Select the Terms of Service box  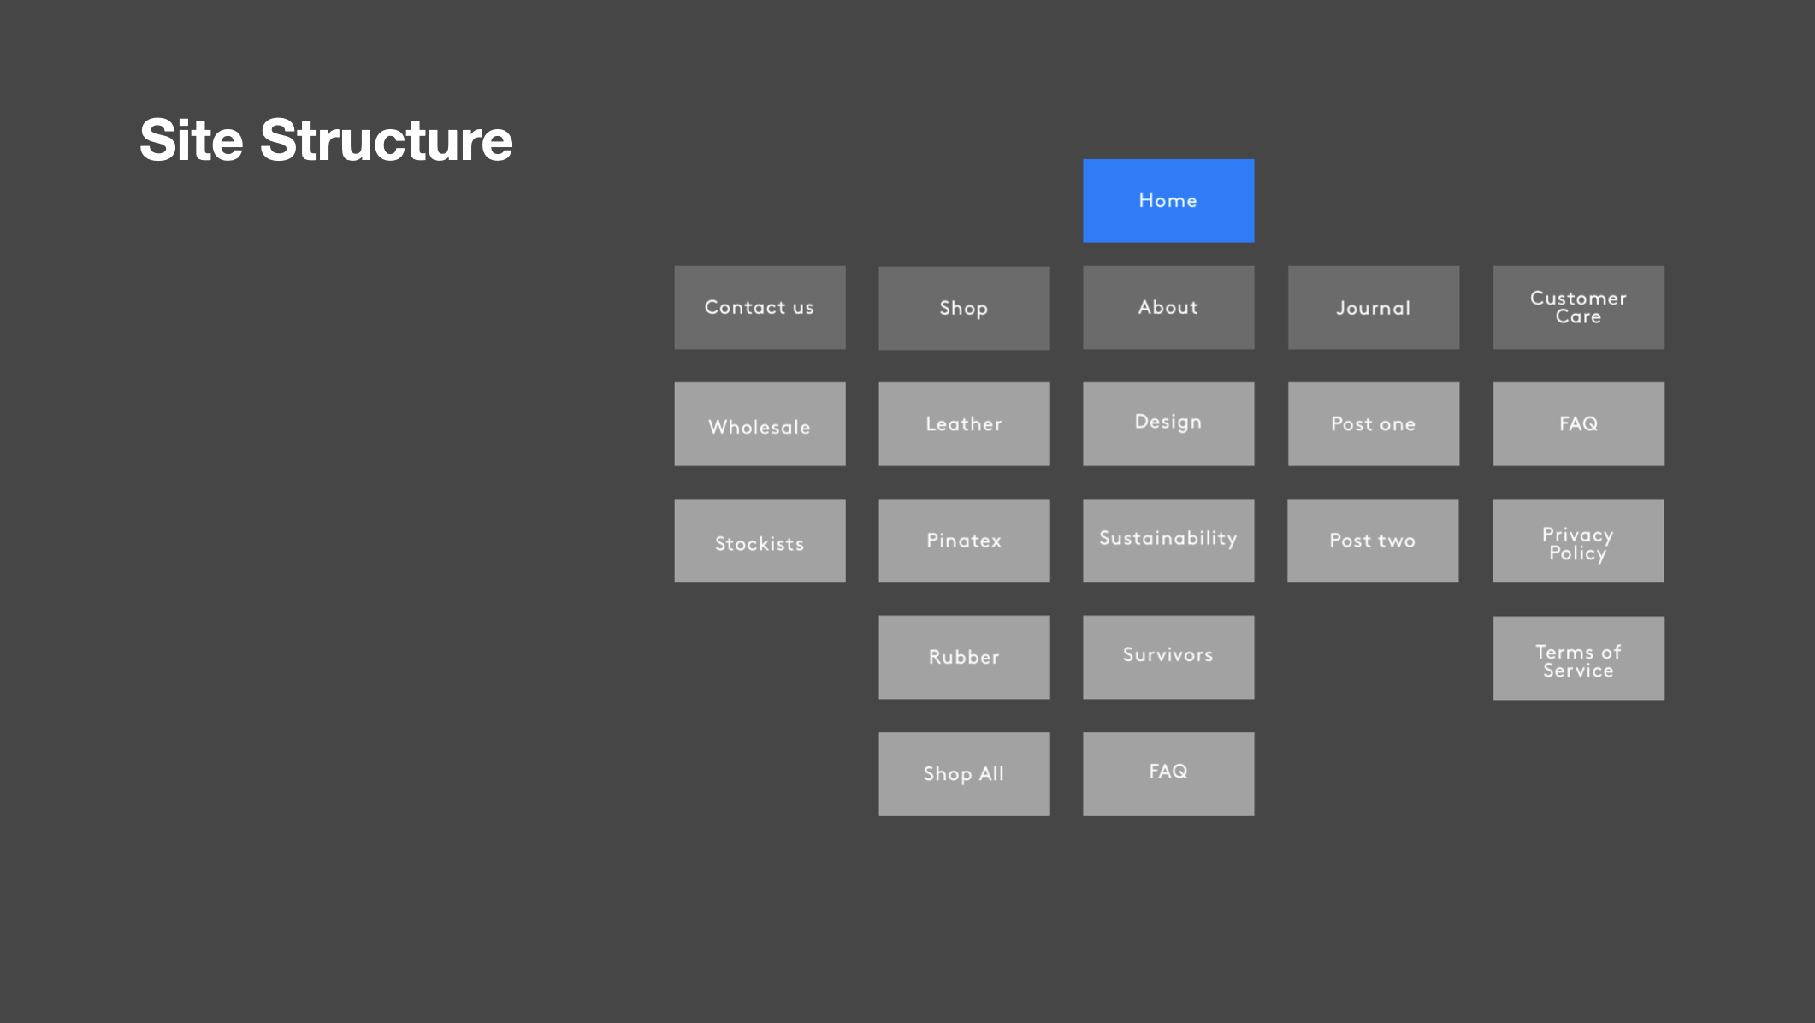(1578, 658)
